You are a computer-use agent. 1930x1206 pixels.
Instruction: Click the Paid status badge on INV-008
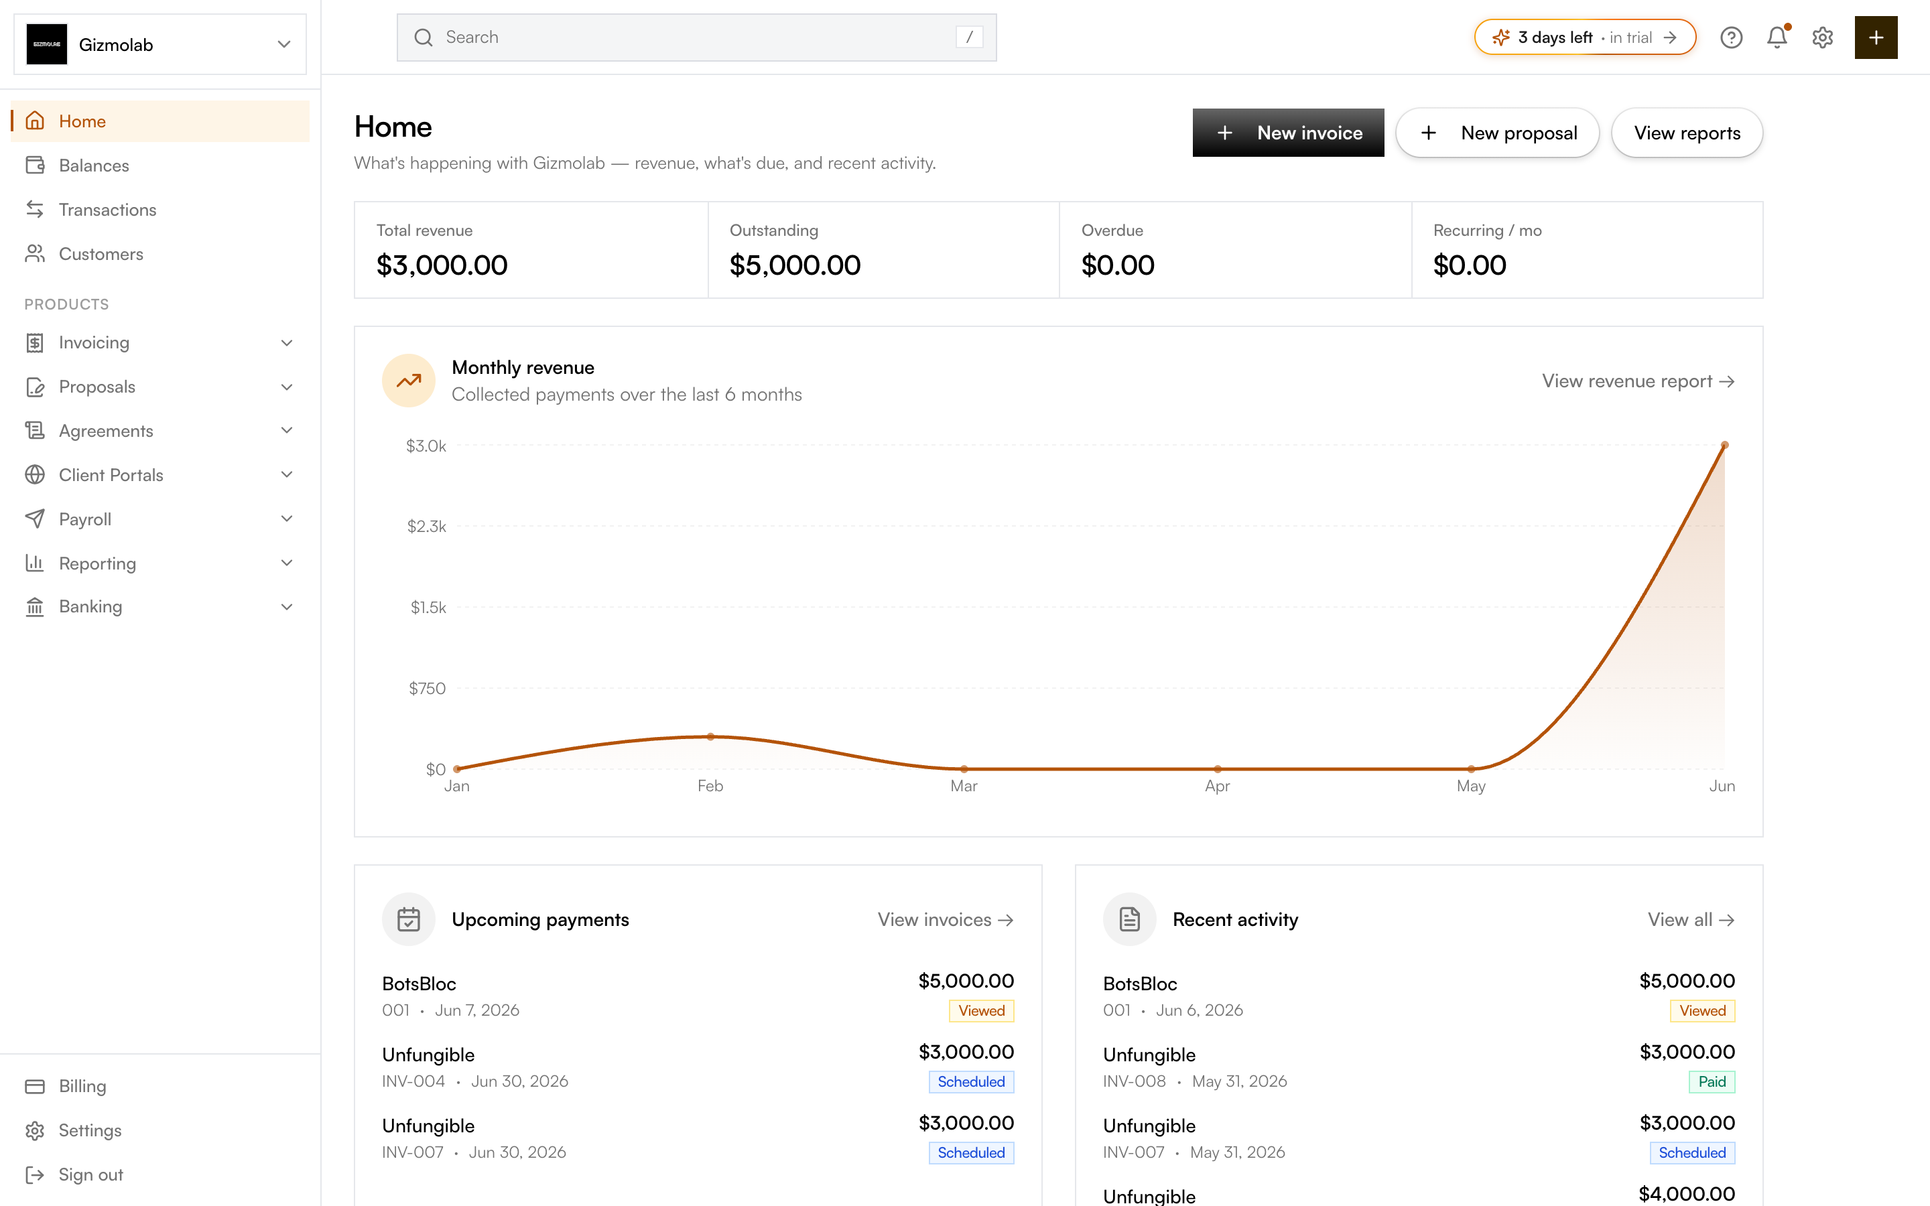tap(1712, 1082)
